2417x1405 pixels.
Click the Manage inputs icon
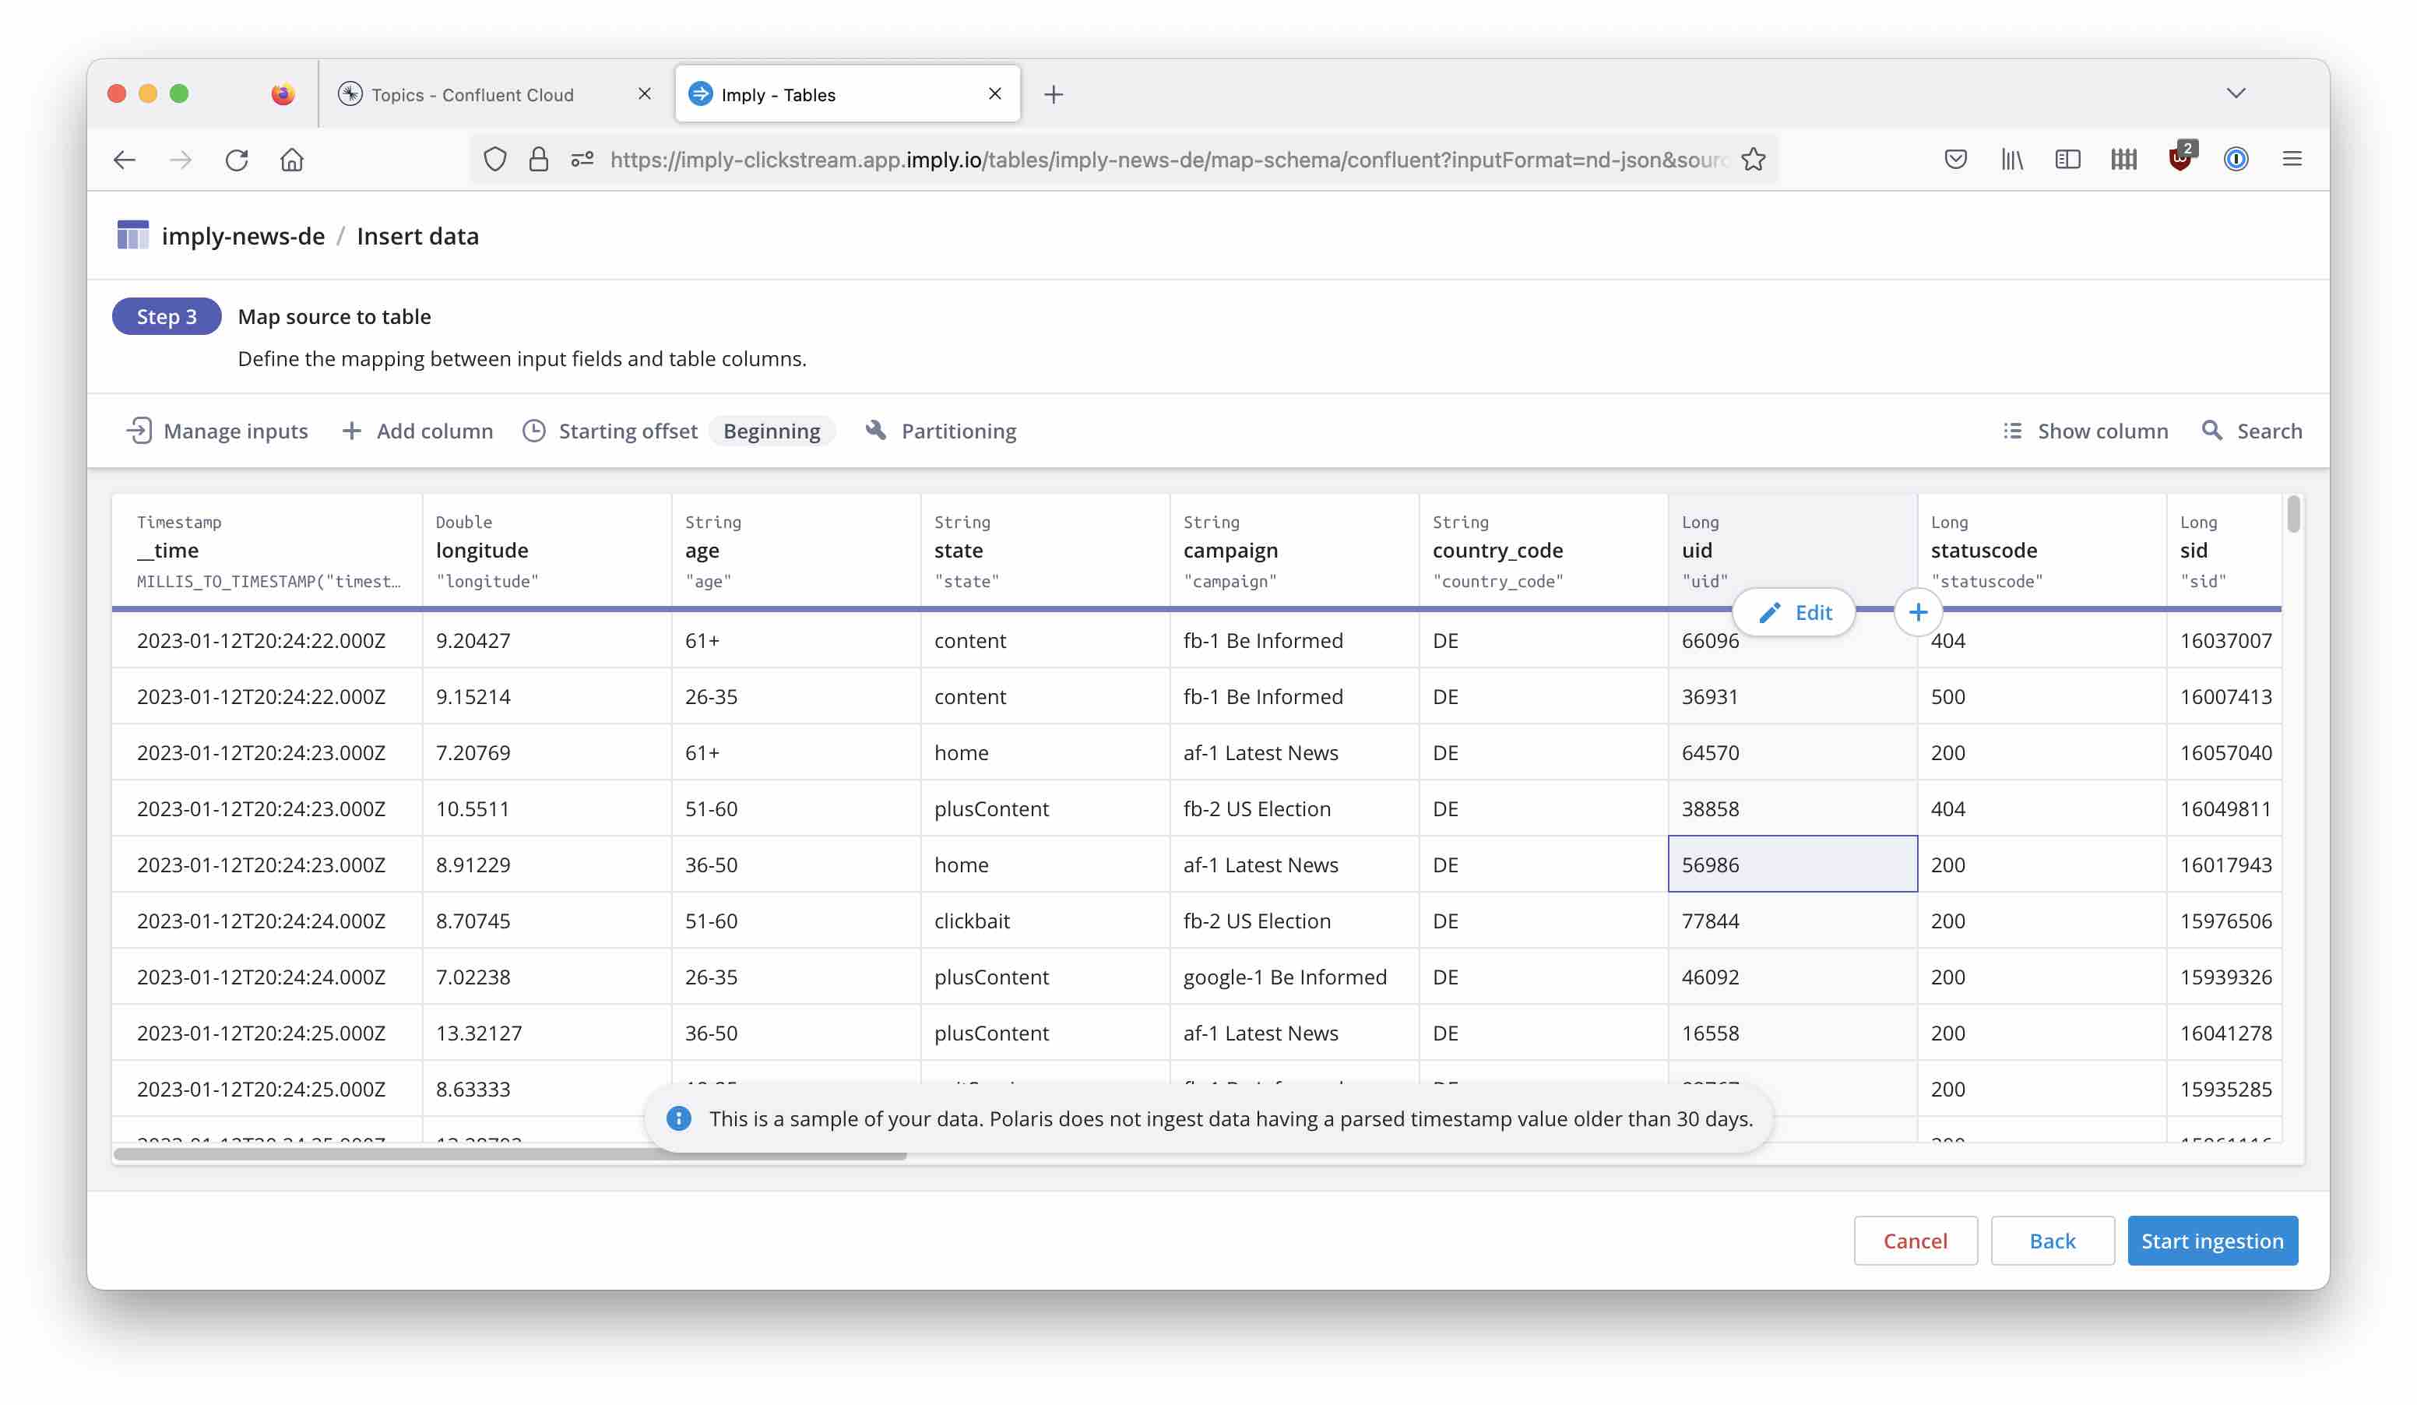pyautogui.click(x=139, y=431)
